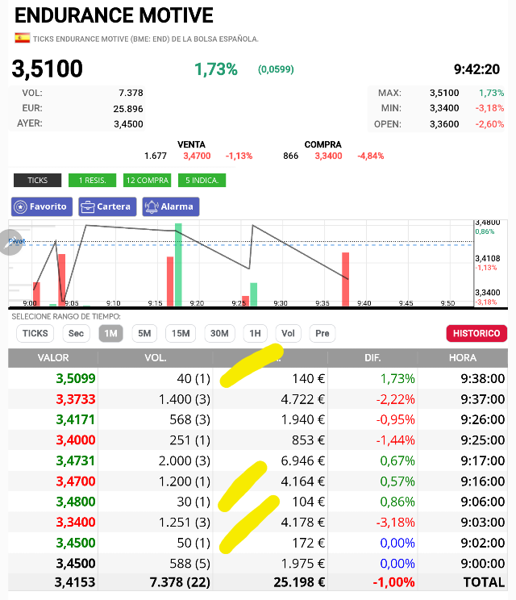Screen dimensions: 516x600
Task: Click the red volume bar near 9:38
Action: pos(345,279)
